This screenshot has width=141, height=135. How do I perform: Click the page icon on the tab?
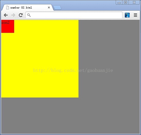[7, 8]
